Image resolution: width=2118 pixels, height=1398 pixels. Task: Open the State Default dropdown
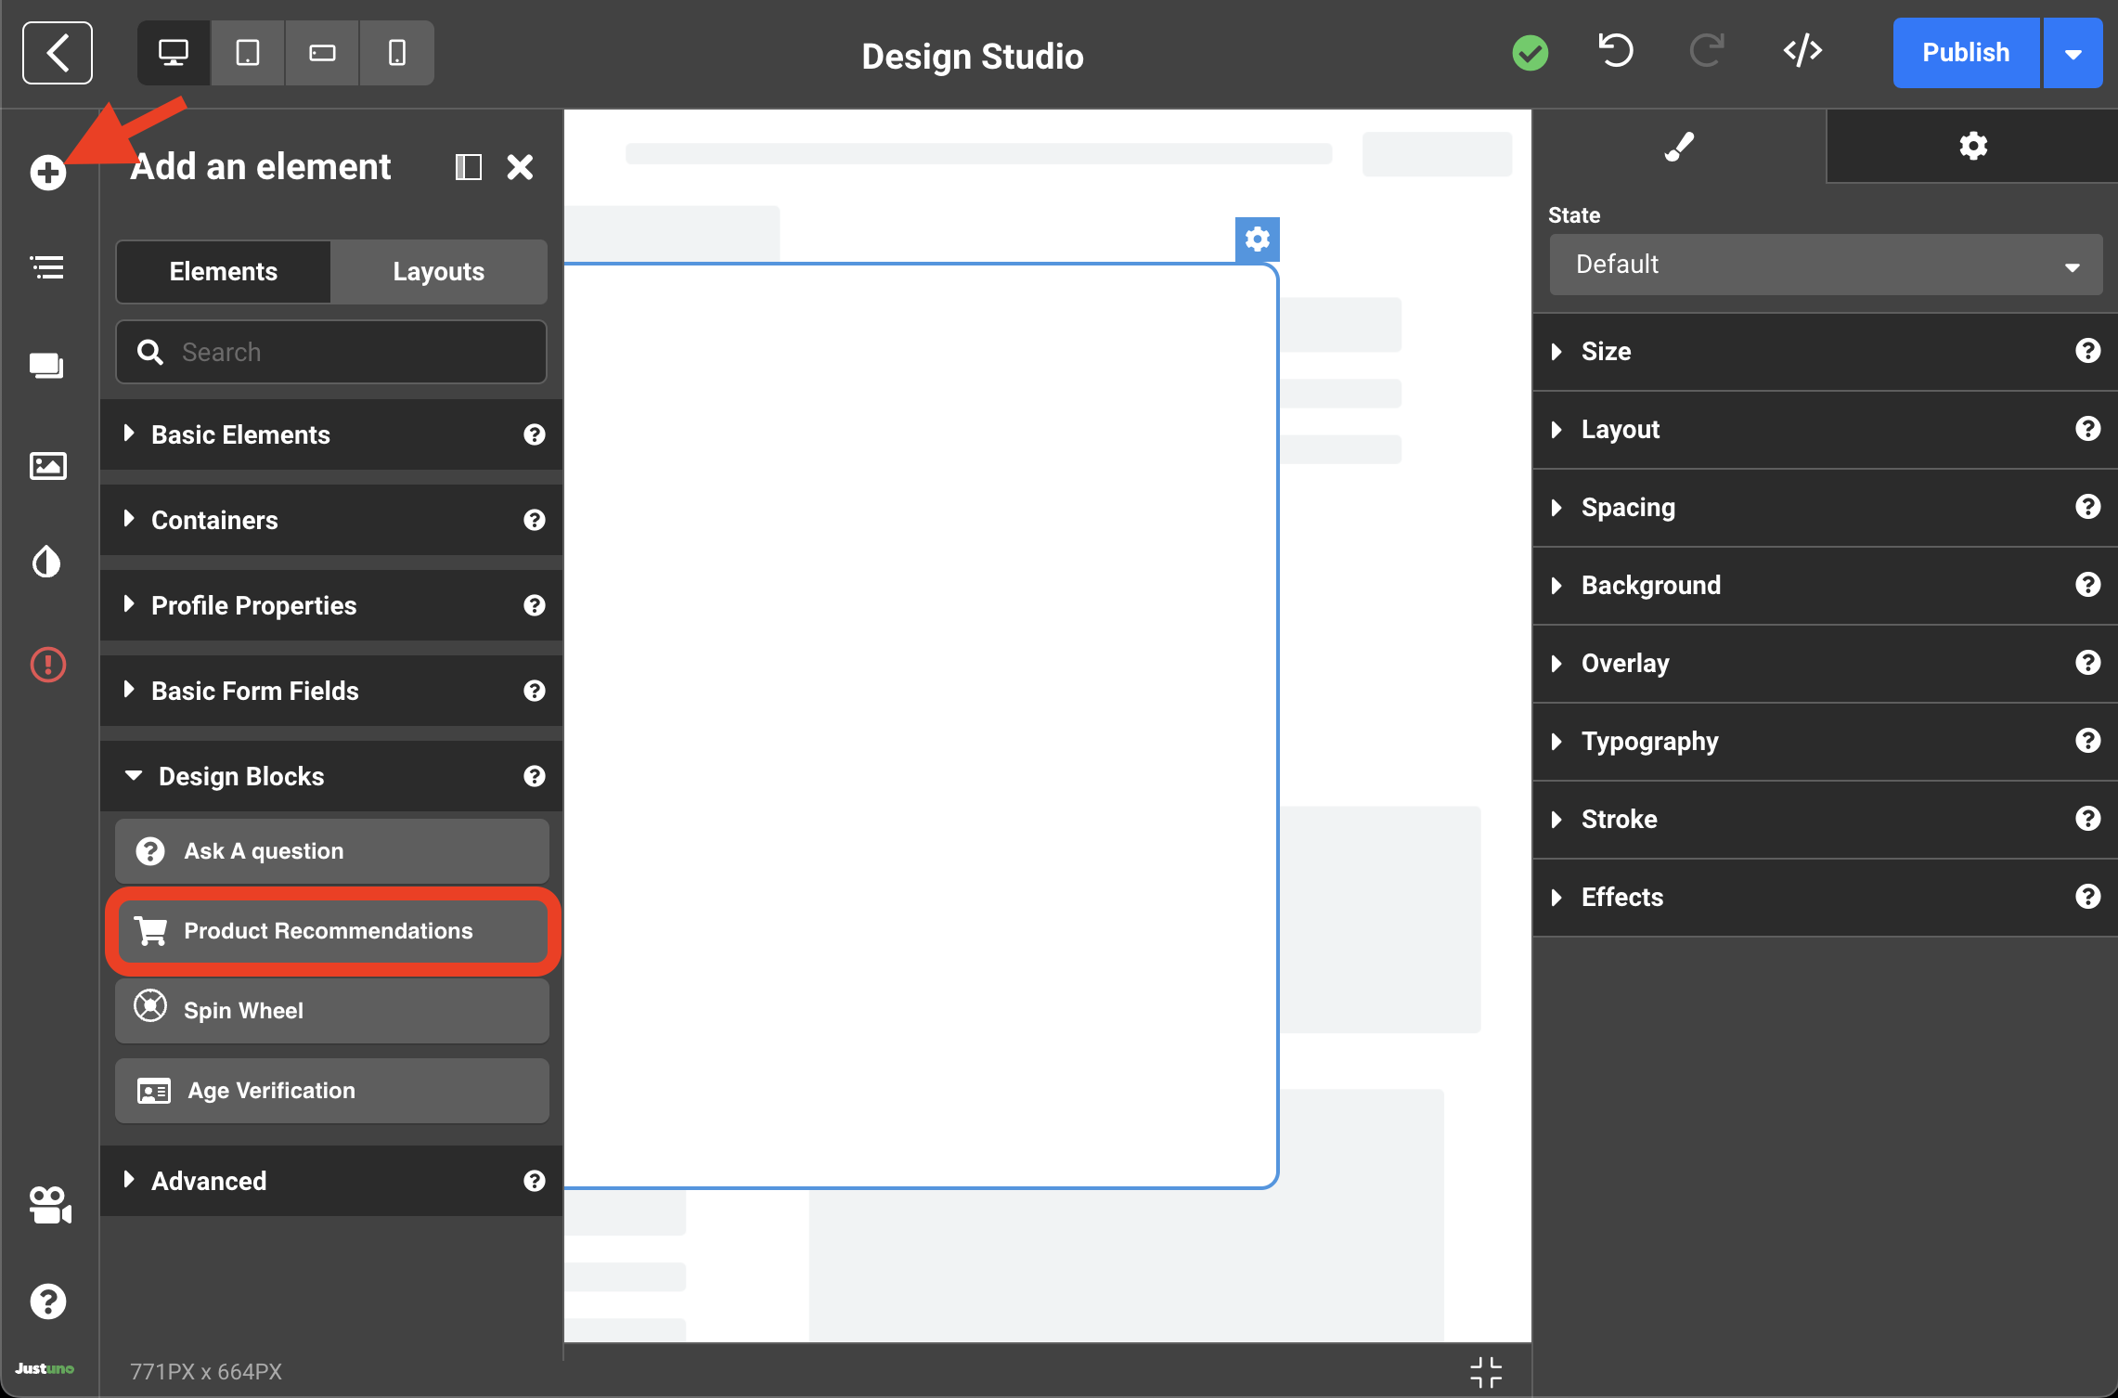click(1825, 265)
